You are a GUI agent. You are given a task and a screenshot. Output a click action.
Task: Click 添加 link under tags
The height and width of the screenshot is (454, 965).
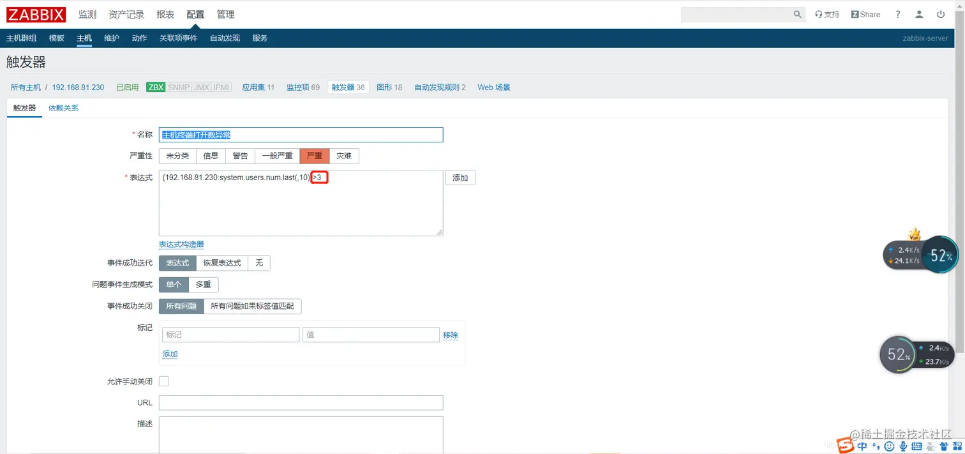point(170,354)
